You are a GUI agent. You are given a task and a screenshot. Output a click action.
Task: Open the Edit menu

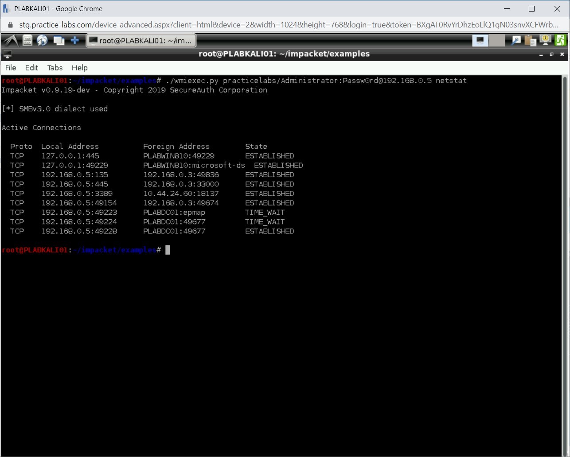pos(31,68)
